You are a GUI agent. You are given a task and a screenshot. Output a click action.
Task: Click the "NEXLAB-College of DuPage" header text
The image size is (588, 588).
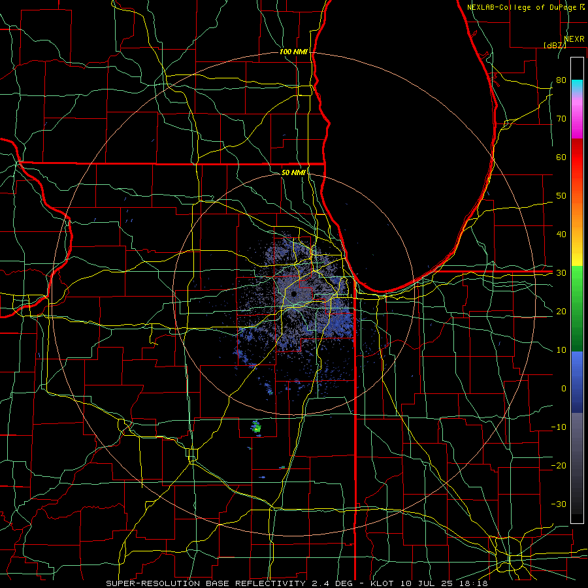point(523,7)
